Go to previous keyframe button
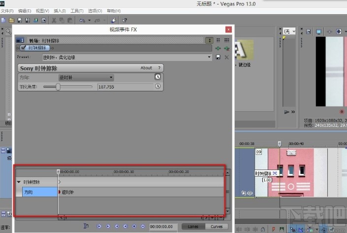Image resolution: width=347 pixels, height=233 pixels. tap(108, 226)
